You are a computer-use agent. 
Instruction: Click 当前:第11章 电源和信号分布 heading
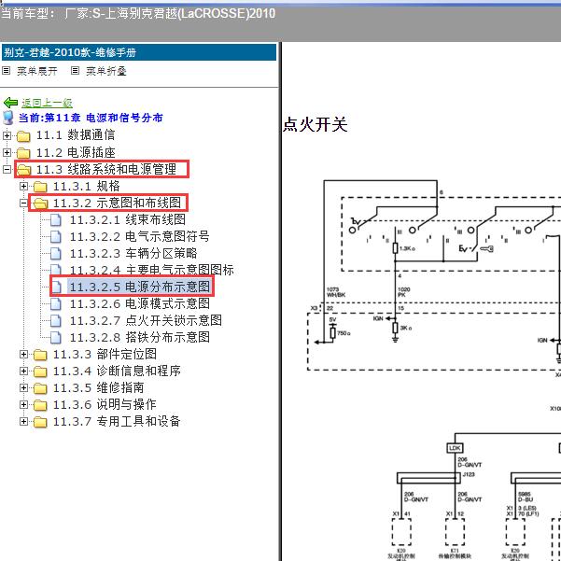pos(91,118)
